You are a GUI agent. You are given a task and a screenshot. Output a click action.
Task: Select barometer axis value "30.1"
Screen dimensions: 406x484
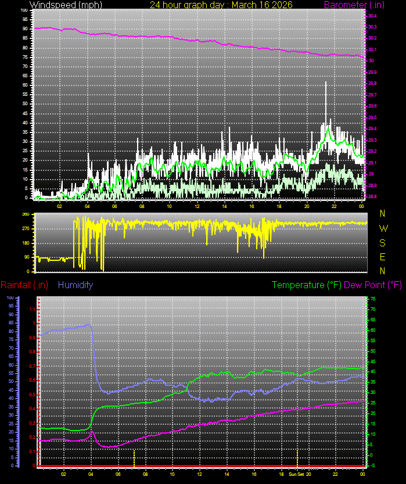pyautogui.click(x=372, y=49)
